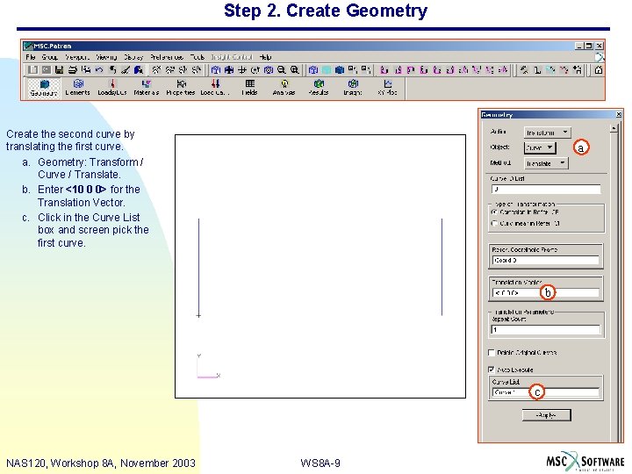Click the smooth shaded dark cube icon
The height and width of the screenshot is (474, 632).
[340, 70]
